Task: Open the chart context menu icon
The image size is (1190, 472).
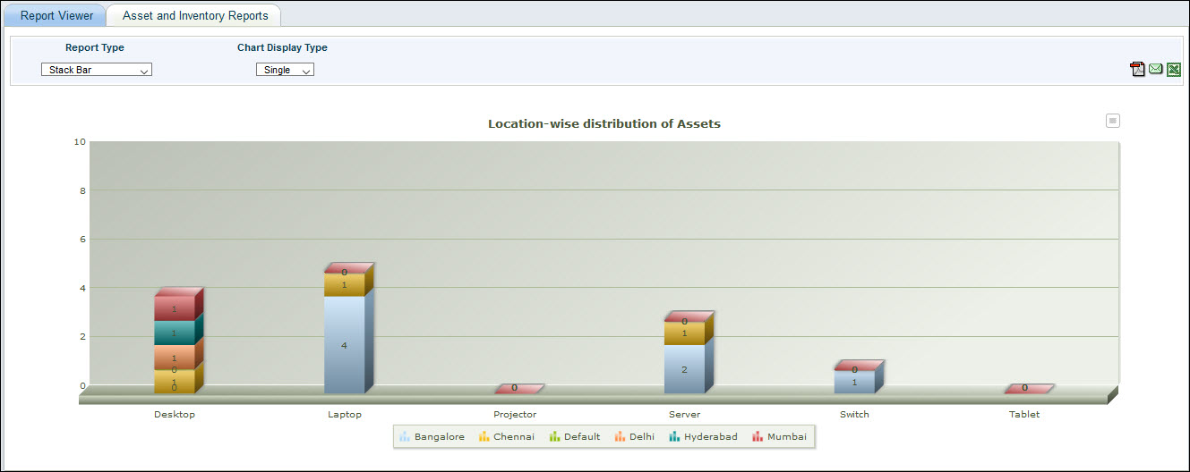Action: click(1113, 121)
